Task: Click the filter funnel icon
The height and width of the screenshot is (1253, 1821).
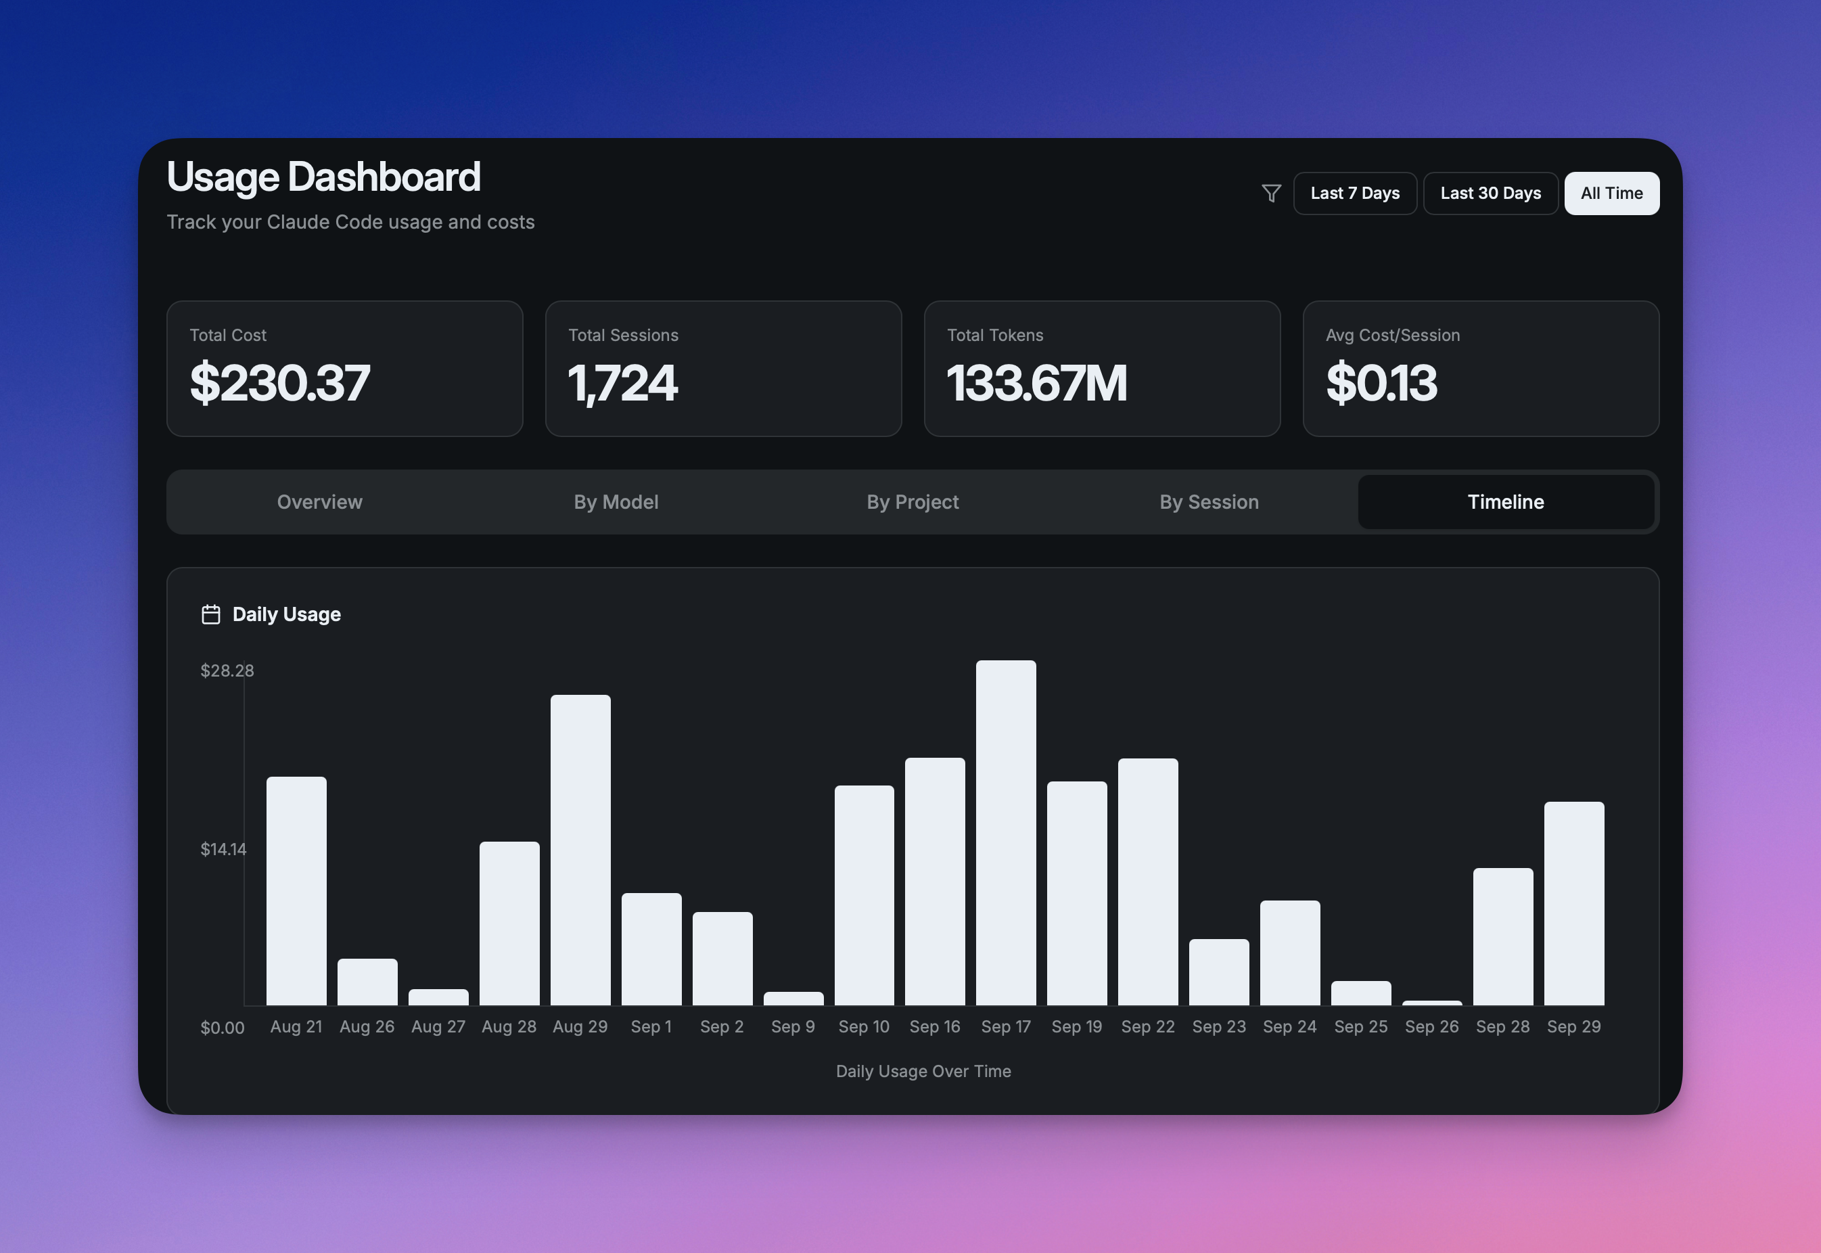Action: pos(1271,193)
